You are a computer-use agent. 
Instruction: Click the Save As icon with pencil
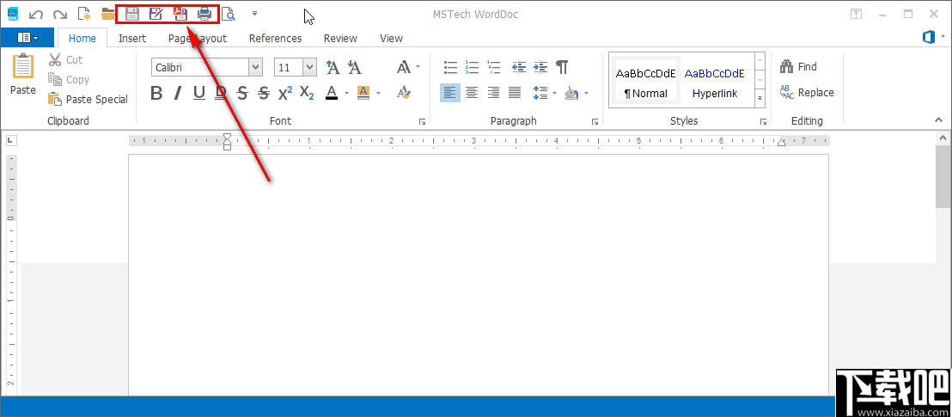pos(156,14)
